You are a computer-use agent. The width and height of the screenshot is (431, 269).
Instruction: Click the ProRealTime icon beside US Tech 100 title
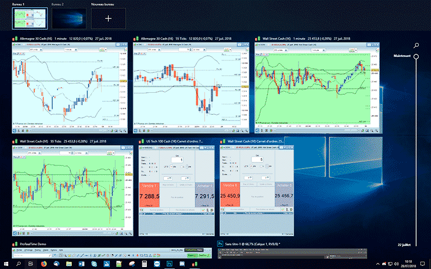tap(141, 141)
